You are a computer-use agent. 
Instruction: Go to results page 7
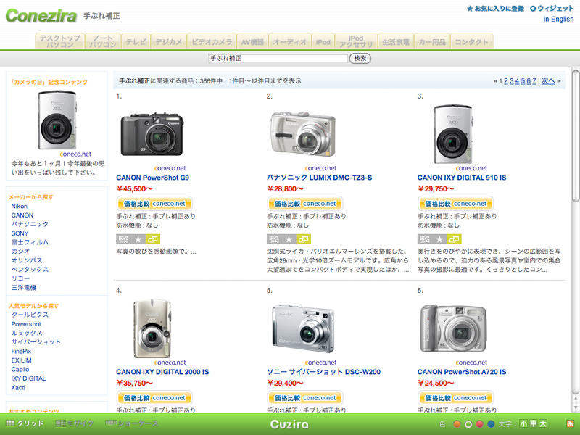534,81
